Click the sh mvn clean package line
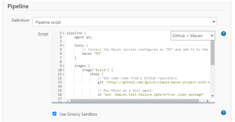This screenshot has width=235, height=122. point(151,94)
